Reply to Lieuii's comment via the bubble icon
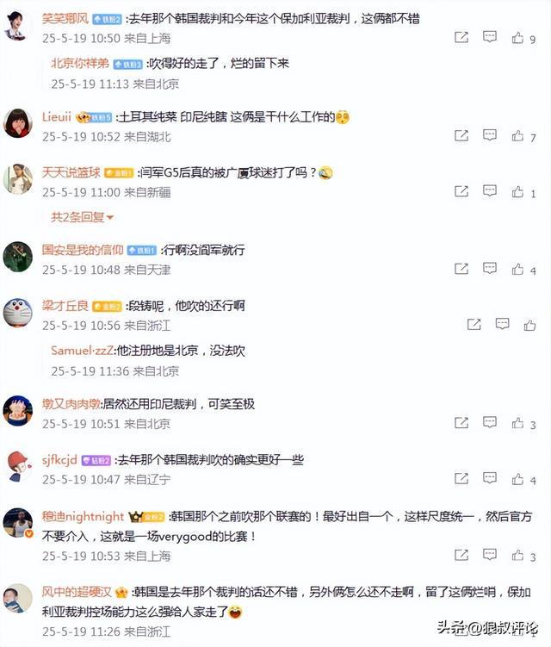Viewport: 551px width, 647px height. click(x=490, y=135)
